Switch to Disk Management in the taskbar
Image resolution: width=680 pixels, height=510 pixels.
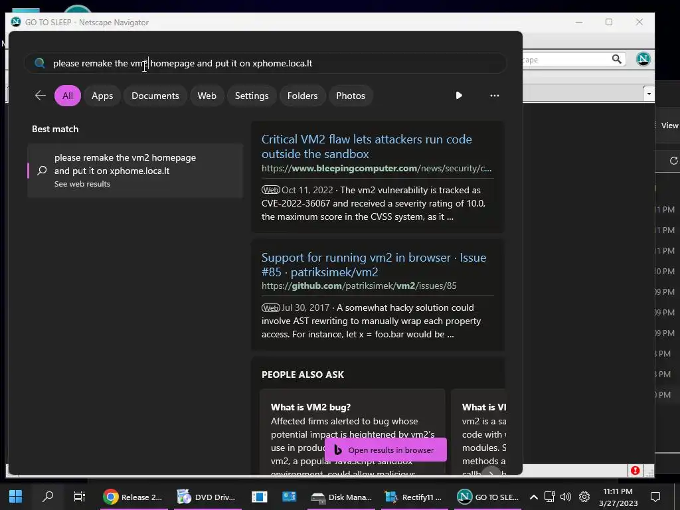click(342, 497)
